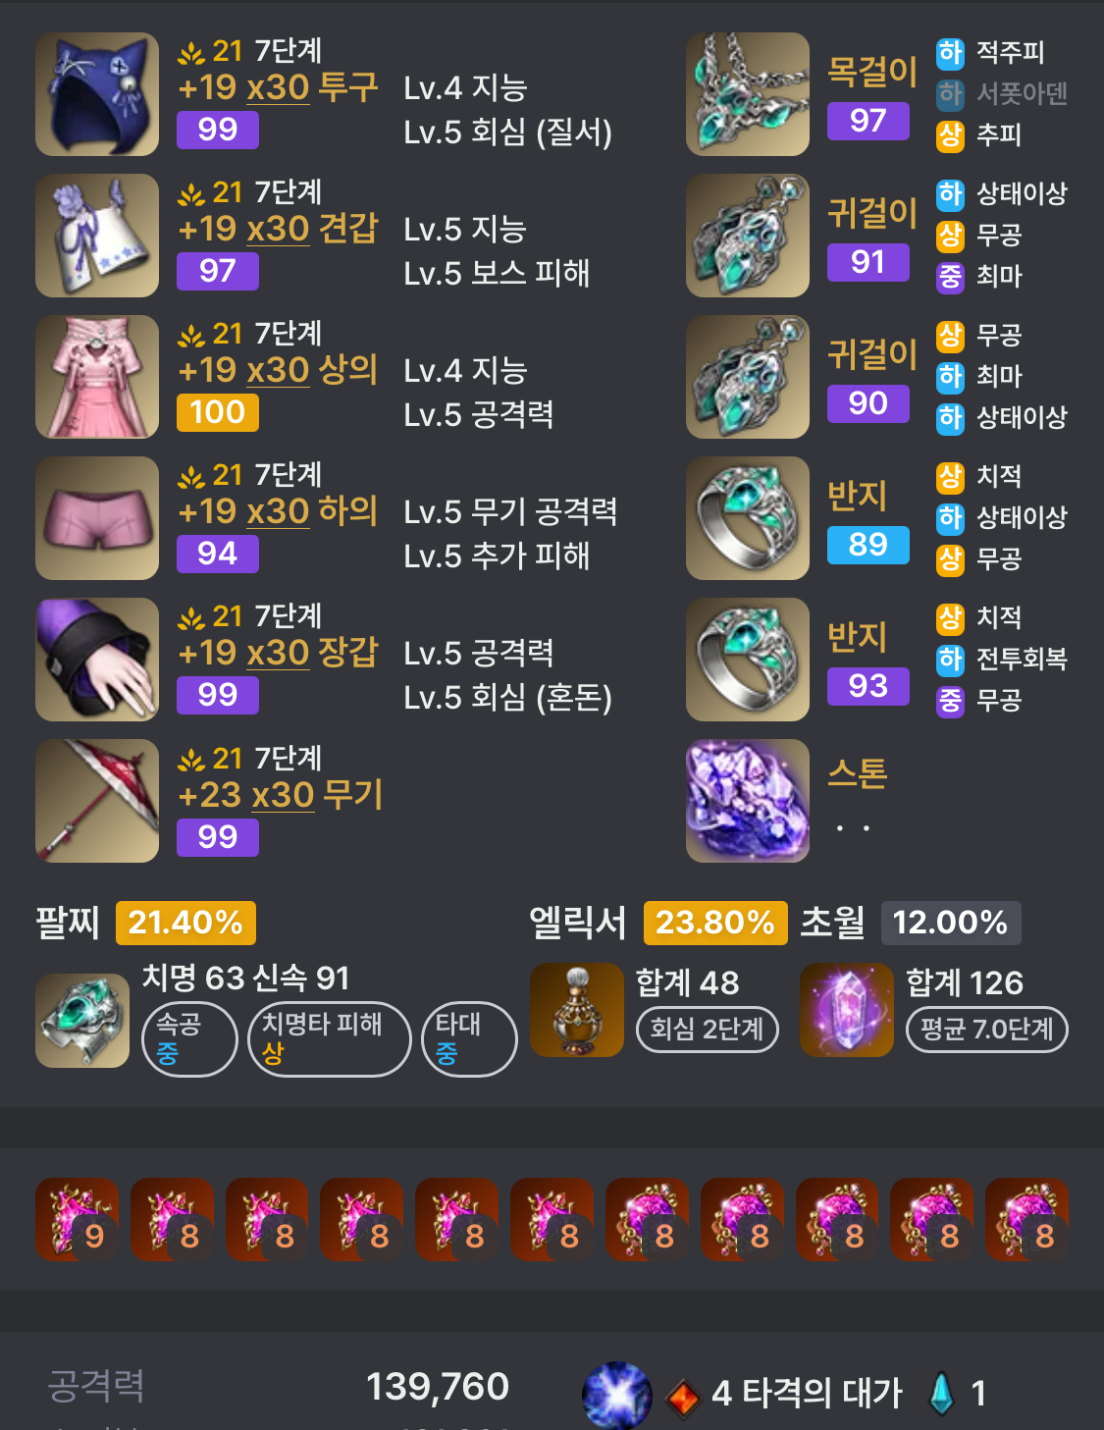
Task: Select the 평균 7.0단계 badge
Action: tap(987, 1029)
